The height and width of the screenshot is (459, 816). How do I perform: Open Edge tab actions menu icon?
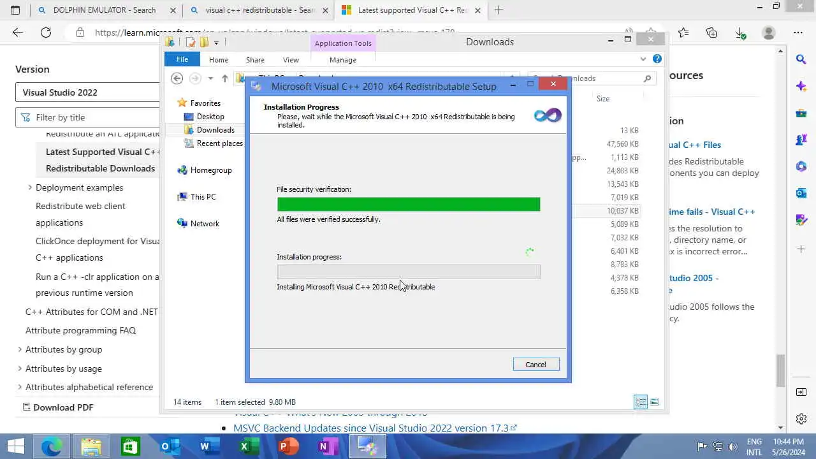(15, 10)
